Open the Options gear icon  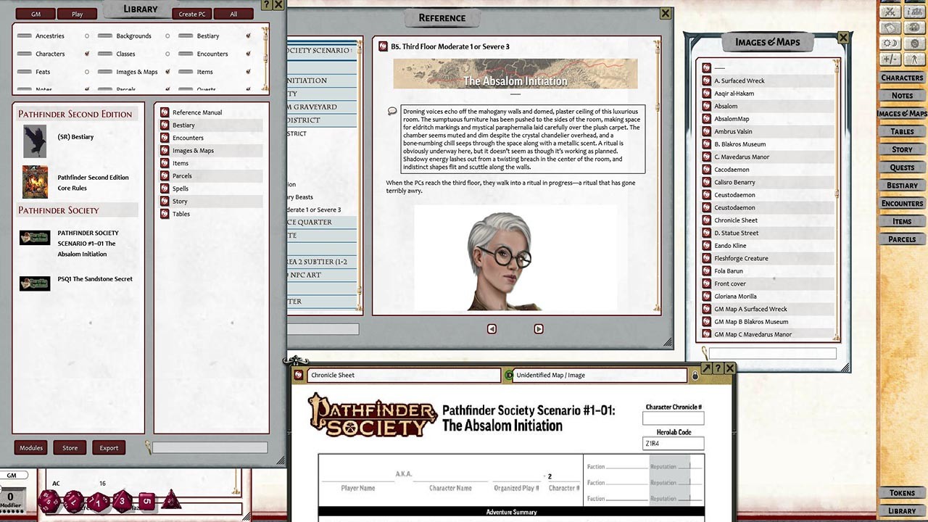914,43
